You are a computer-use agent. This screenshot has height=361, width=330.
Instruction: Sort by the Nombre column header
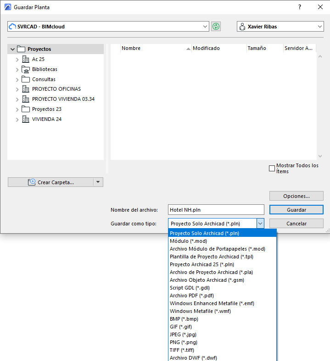(x=156, y=48)
